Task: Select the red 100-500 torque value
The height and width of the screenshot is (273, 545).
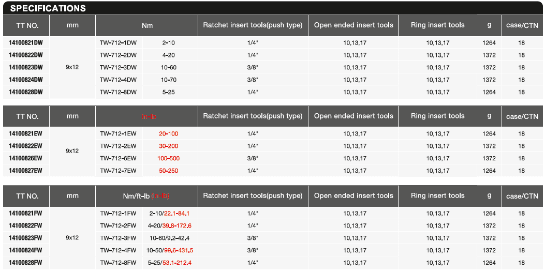Action: pyautogui.click(x=169, y=158)
